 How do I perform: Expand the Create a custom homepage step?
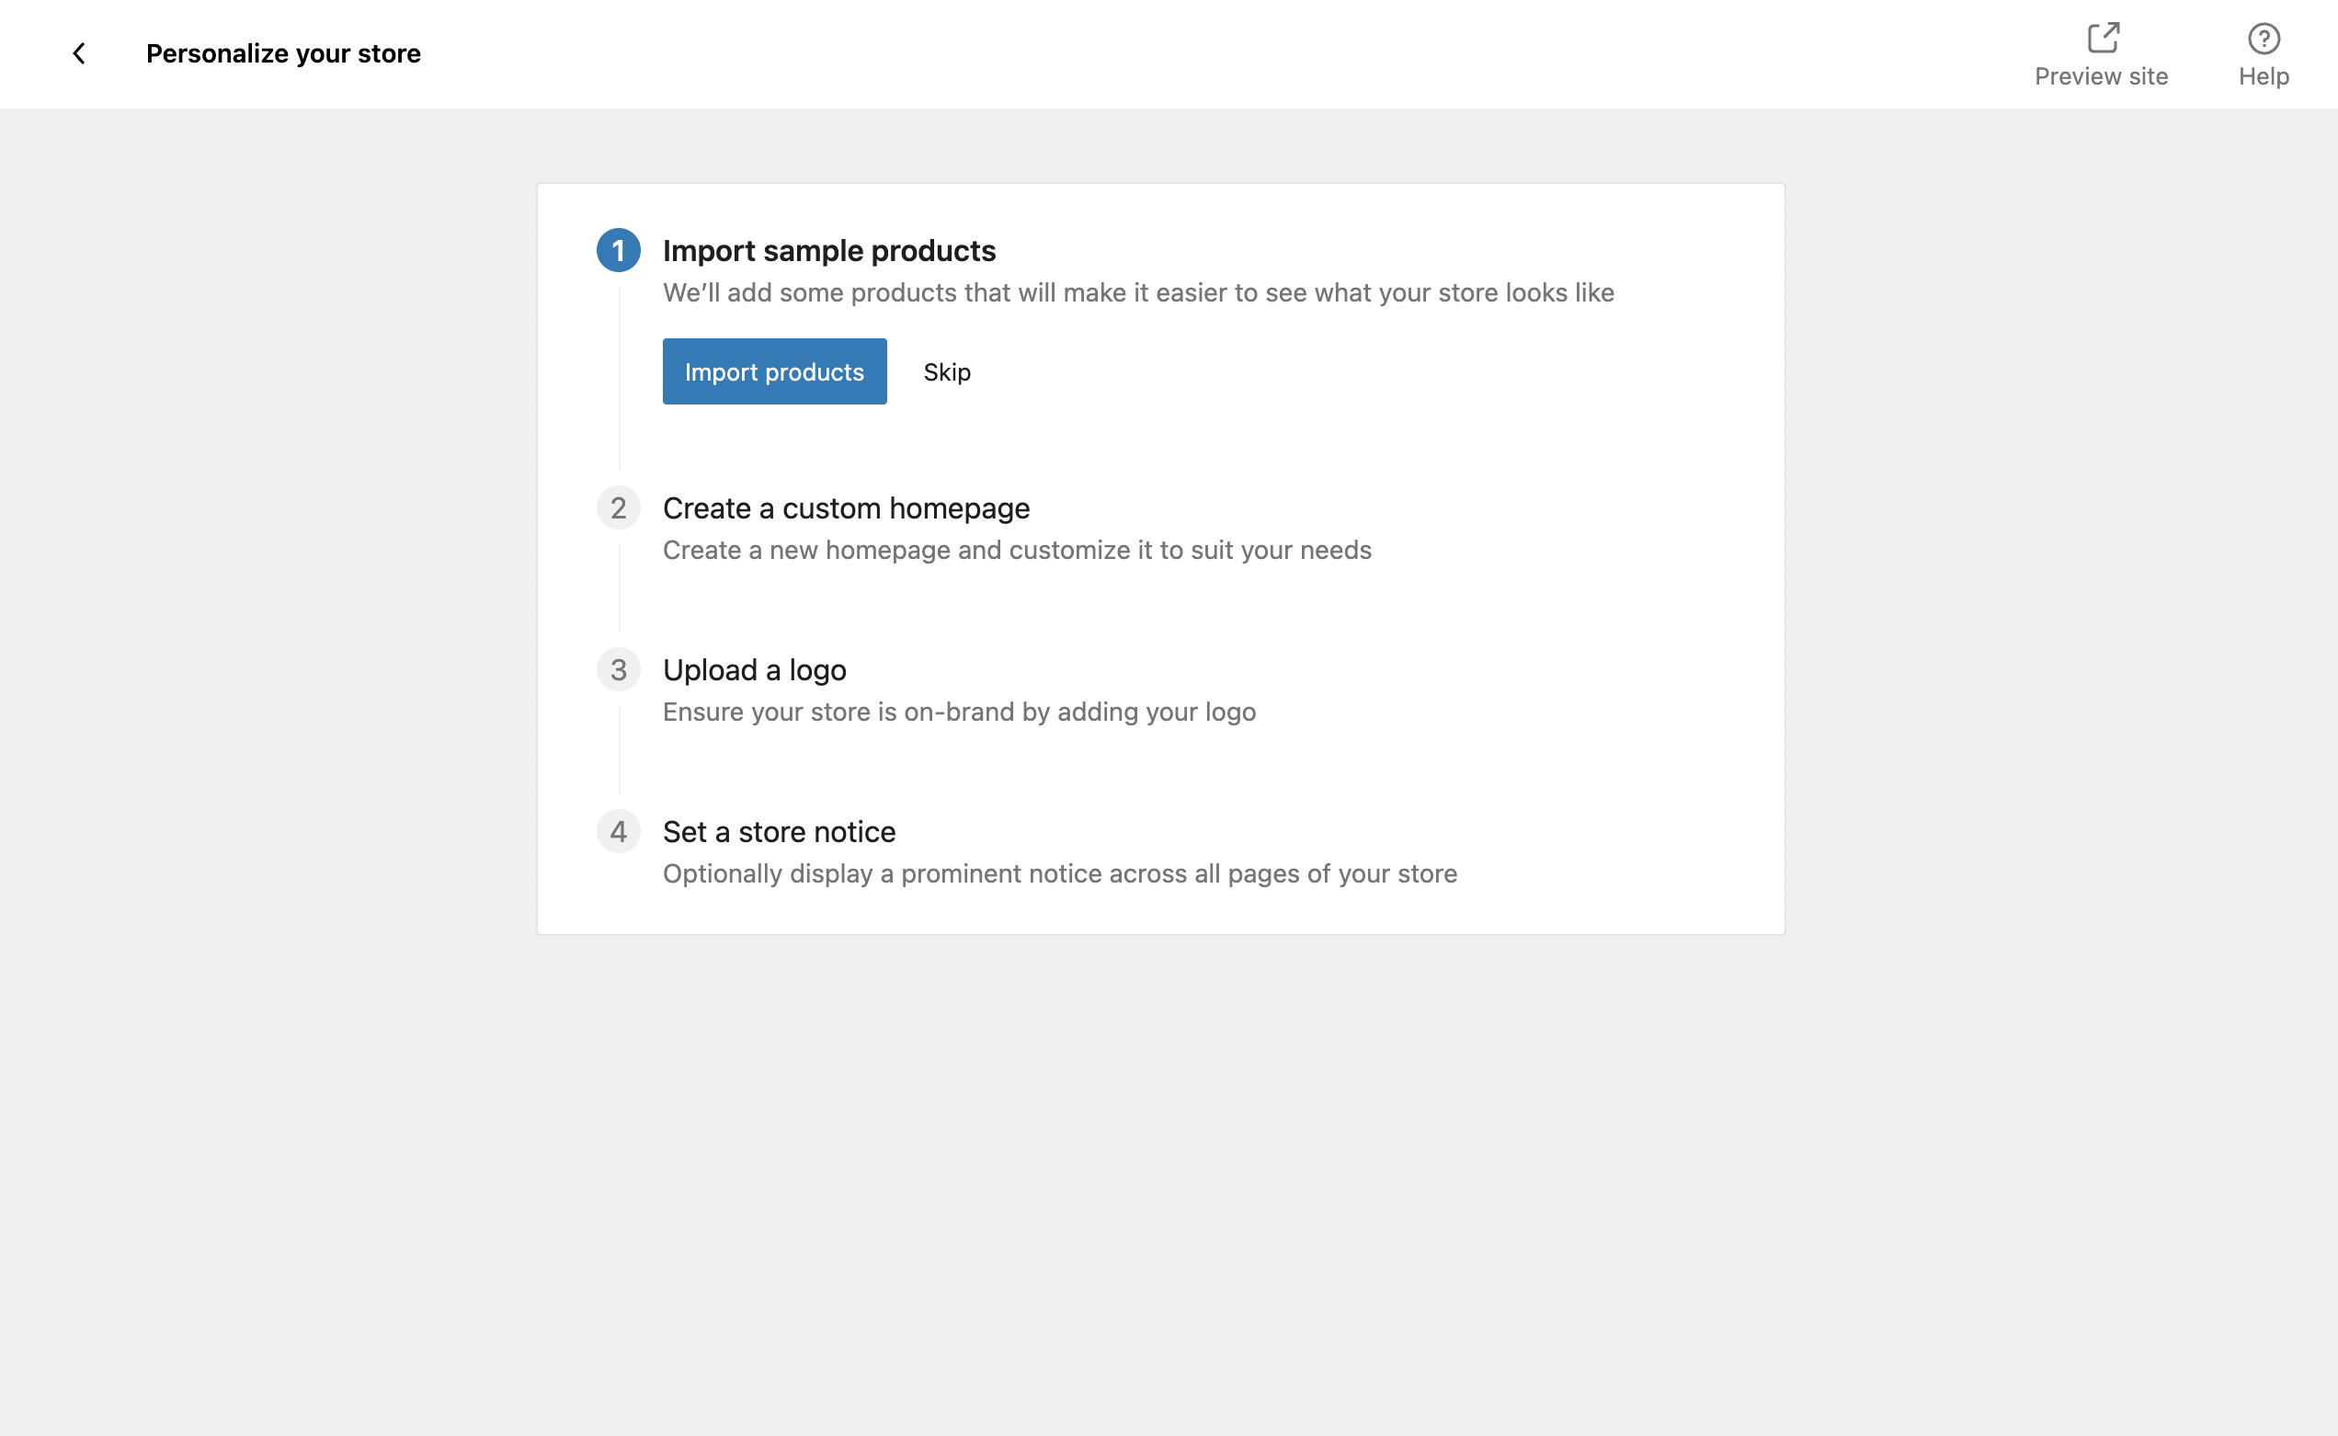(x=846, y=508)
